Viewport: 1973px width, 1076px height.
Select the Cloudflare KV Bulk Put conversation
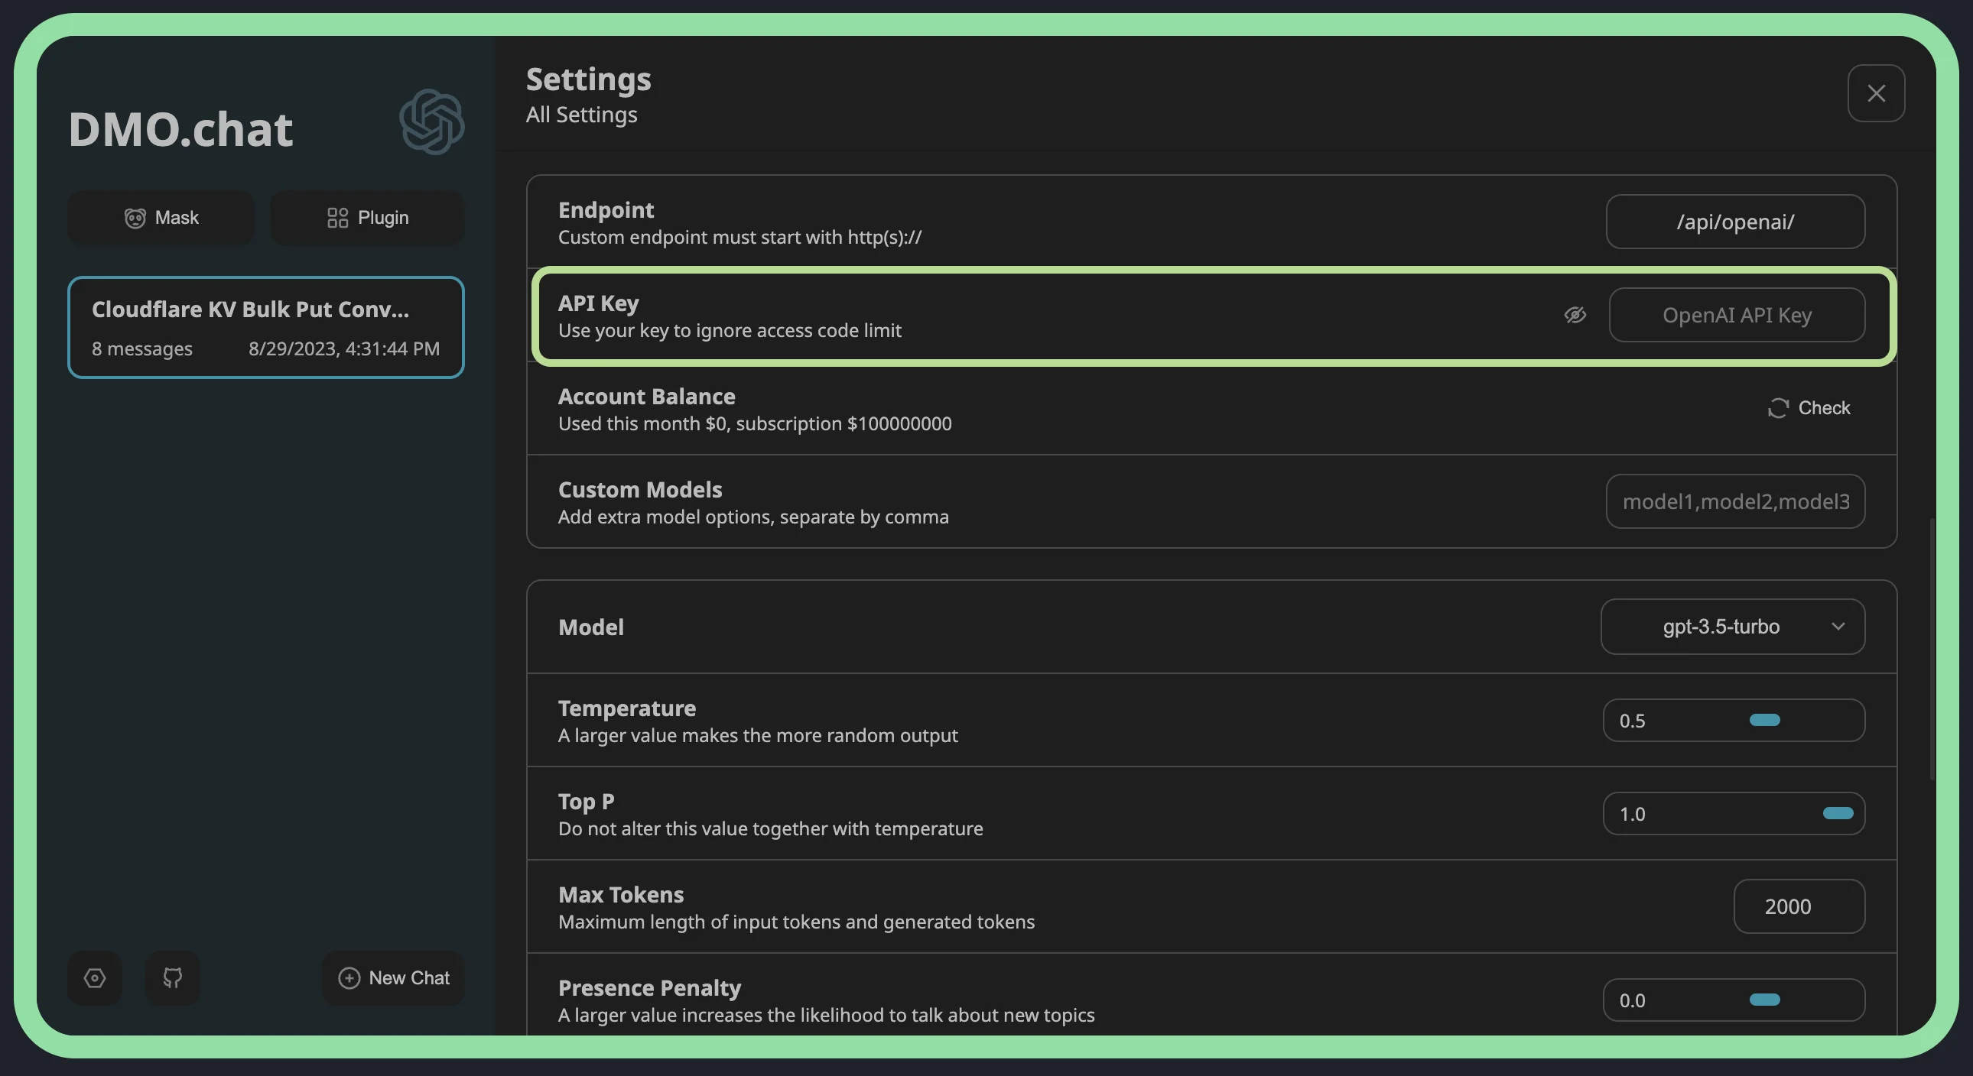(266, 328)
